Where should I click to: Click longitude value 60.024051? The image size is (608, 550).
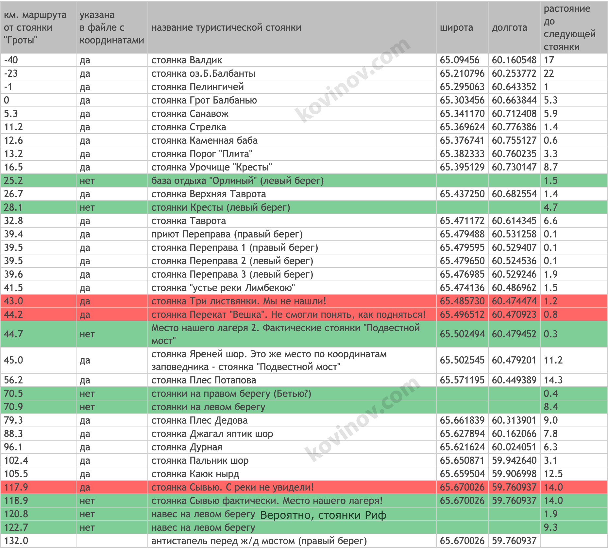click(514, 447)
